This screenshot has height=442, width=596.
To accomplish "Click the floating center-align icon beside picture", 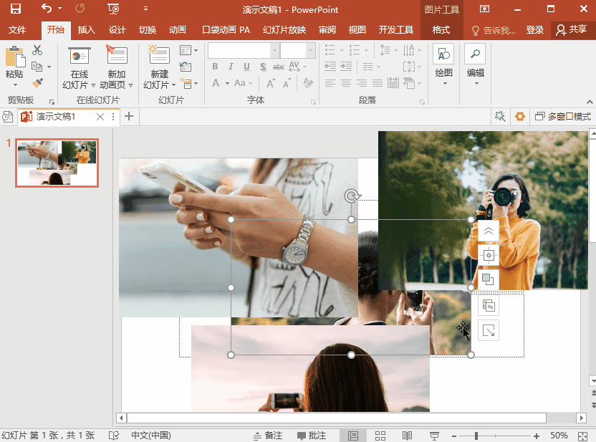I will [488, 255].
